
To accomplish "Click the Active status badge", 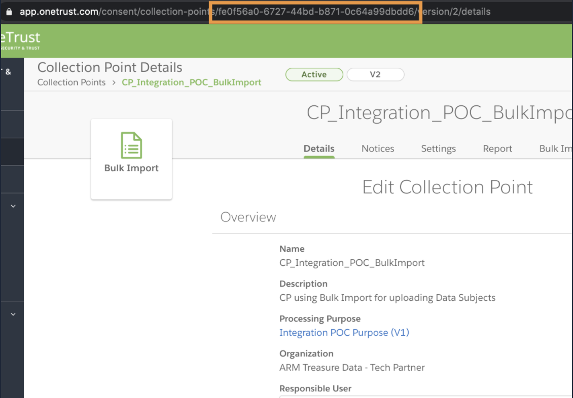I will (314, 74).
